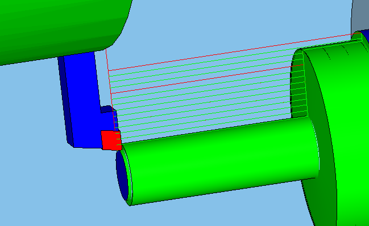This screenshot has height=226, width=369.
Task: Select the dark blue end face of the shaft
Action: 122,176
